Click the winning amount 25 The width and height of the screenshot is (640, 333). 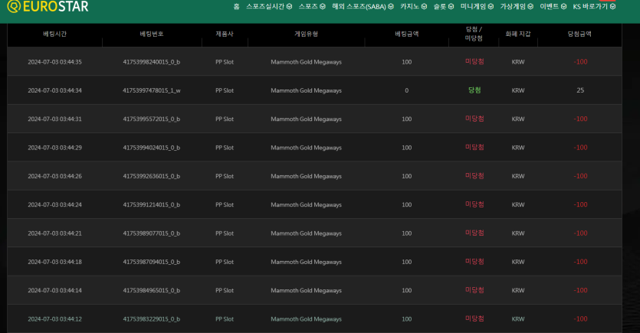(x=580, y=90)
